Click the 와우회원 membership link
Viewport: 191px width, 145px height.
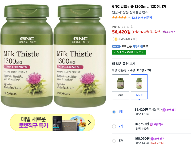[x=138, y=46]
